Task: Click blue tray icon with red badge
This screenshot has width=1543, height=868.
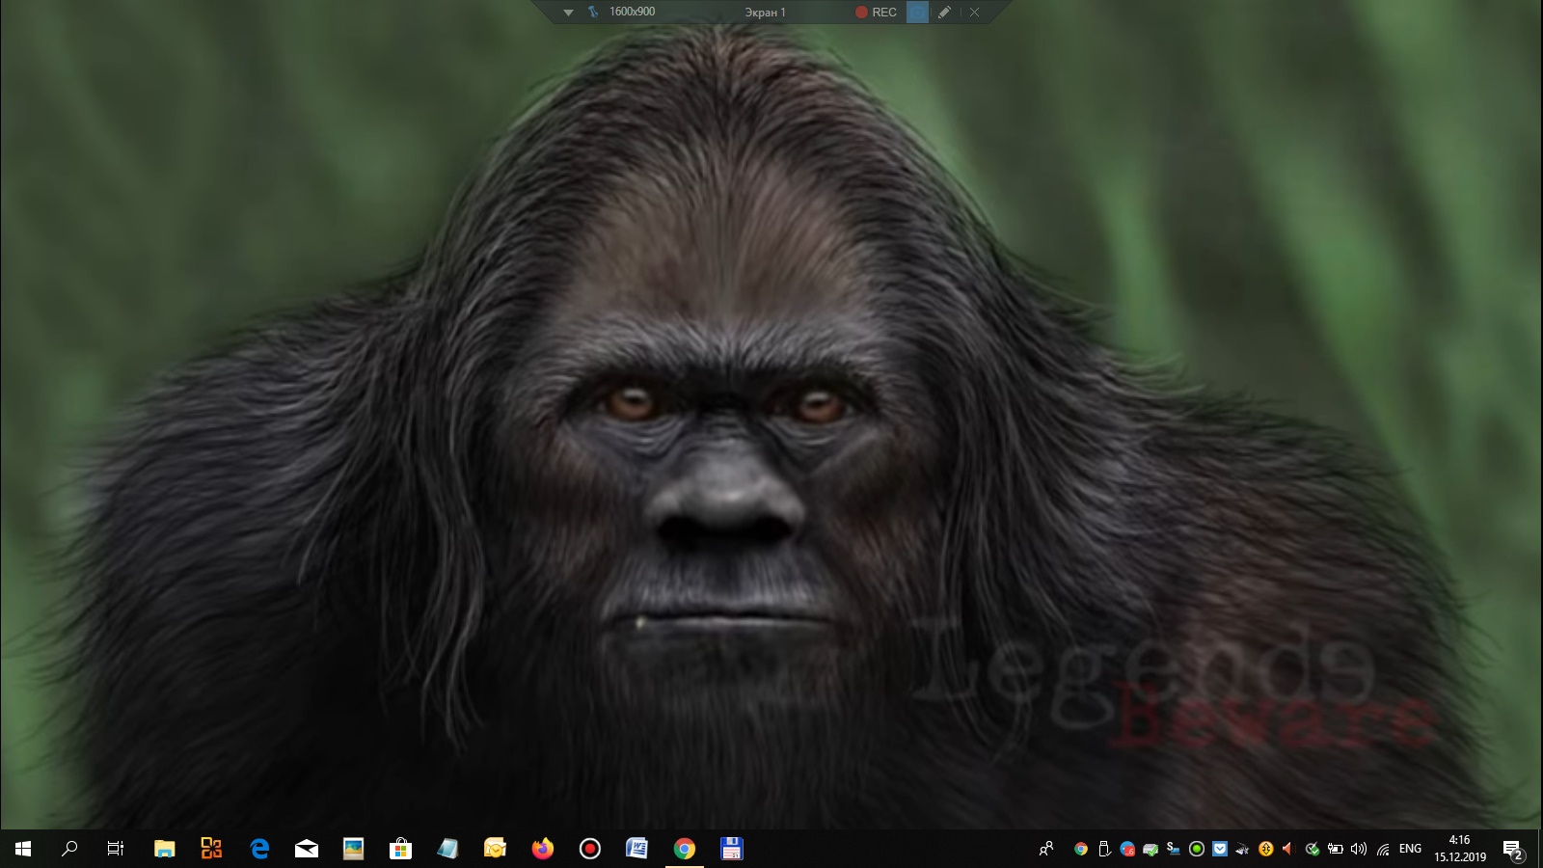Action: [1127, 849]
